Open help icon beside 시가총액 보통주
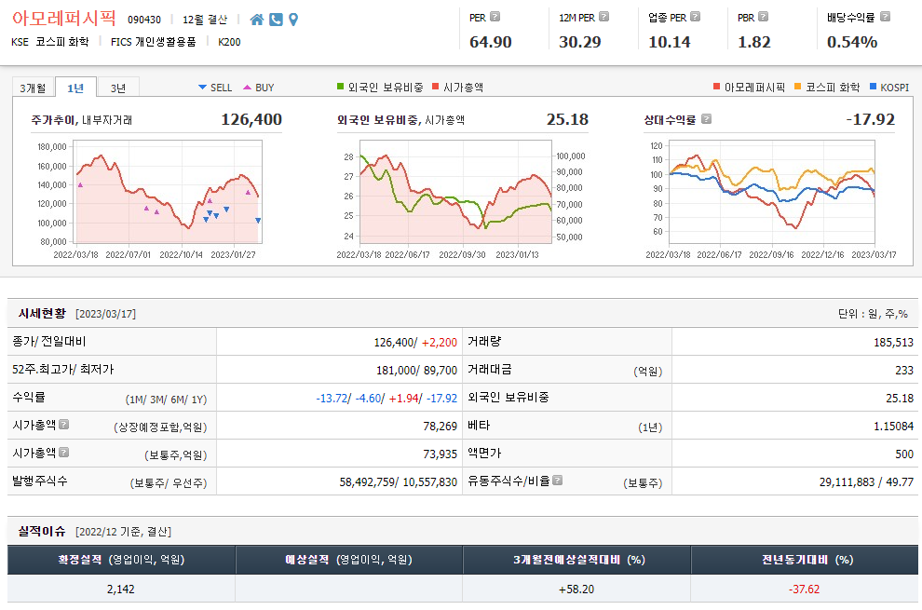Screen dimensions: 922x610 pos(64,453)
